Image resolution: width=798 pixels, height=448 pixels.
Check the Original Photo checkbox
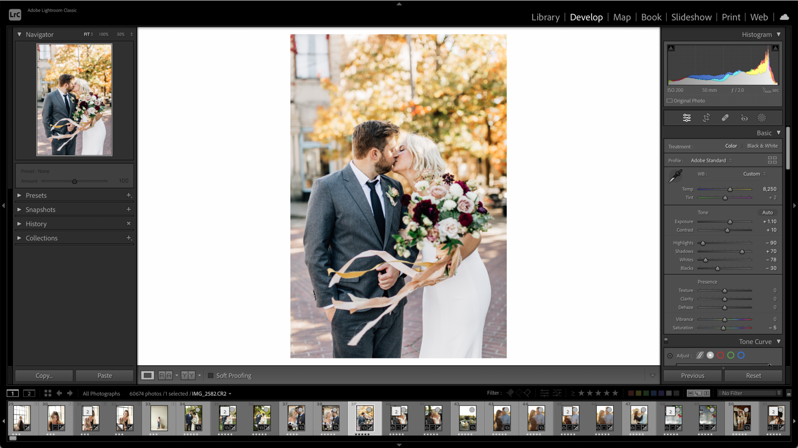pos(670,101)
